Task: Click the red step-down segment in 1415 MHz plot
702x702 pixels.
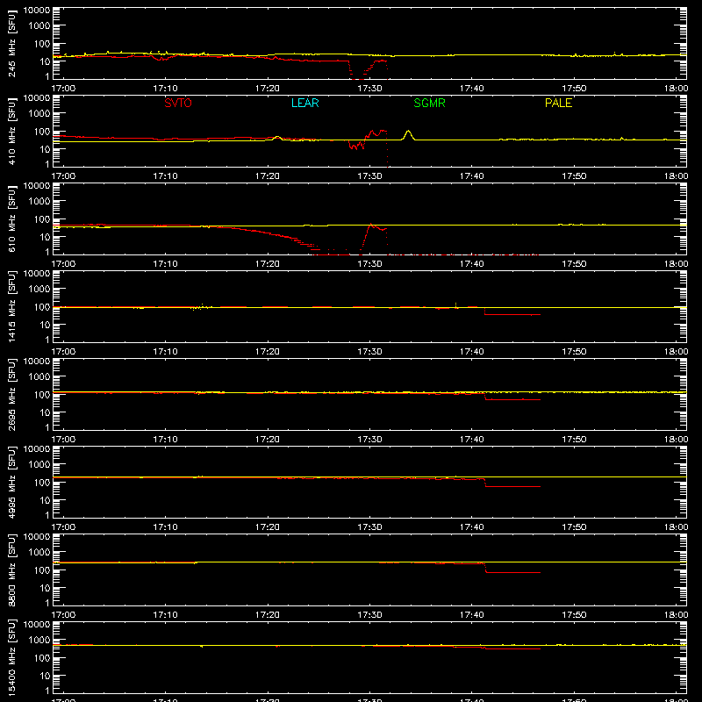Action: (x=512, y=314)
